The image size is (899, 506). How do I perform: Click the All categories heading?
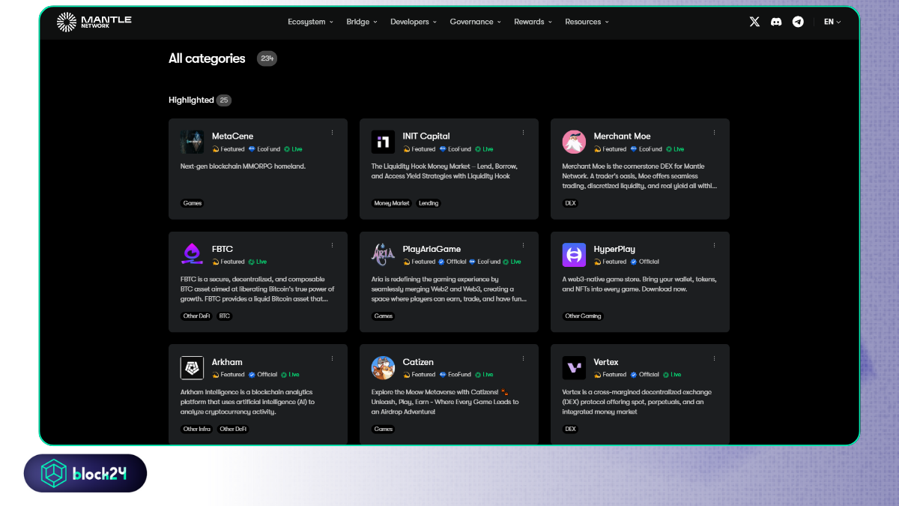(207, 58)
